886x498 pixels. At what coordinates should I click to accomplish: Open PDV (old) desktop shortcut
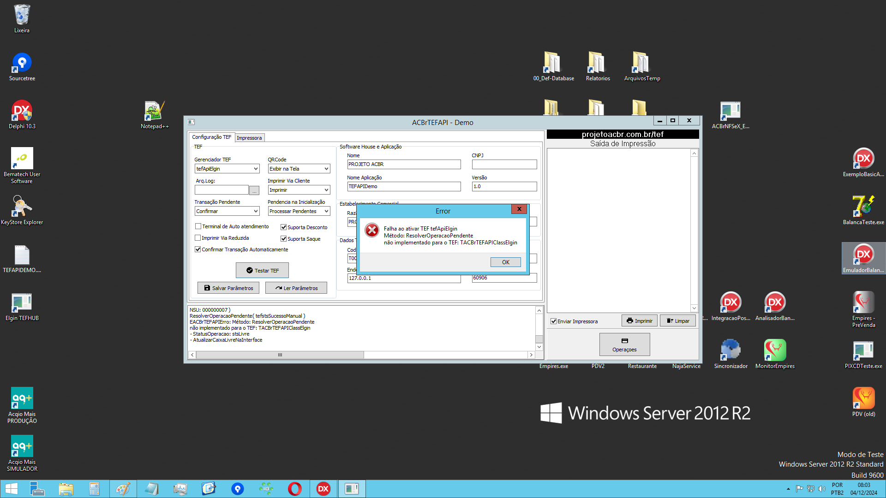tap(863, 403)
